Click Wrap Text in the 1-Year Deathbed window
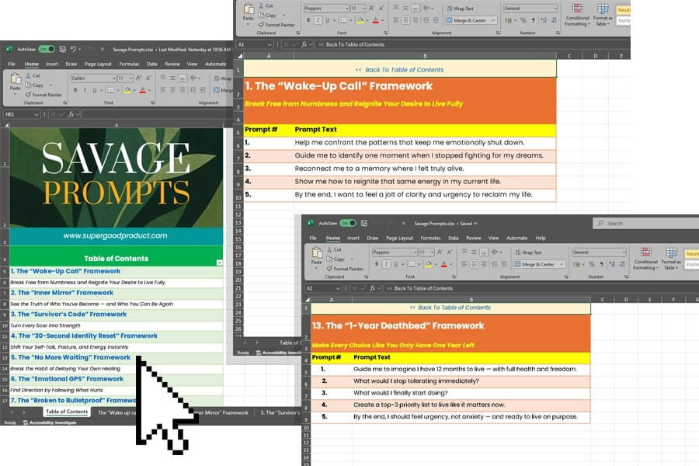The image size is (699, 466). coord(529,252)
